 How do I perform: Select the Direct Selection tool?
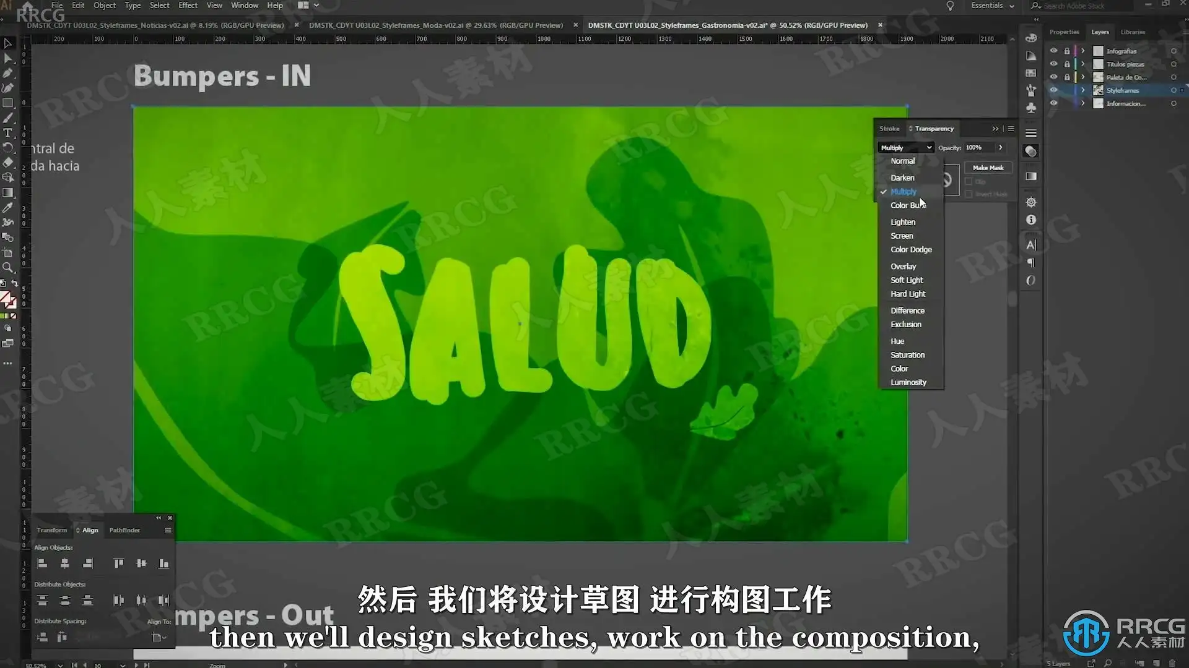point(8,58)
